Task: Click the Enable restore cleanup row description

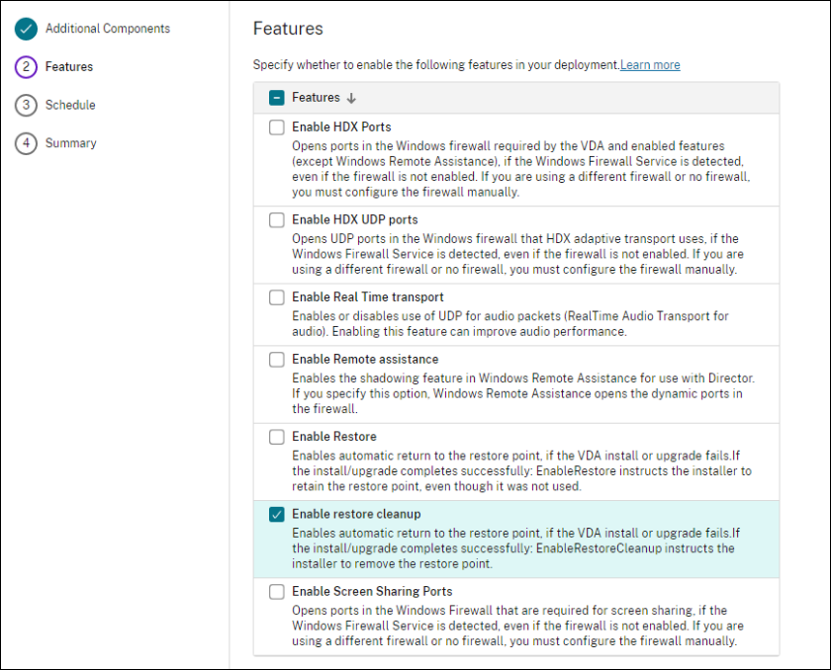Action: (514, 548)
